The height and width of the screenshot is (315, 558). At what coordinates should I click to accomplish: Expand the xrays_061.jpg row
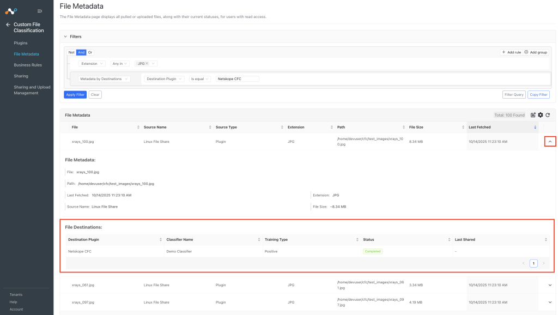[x=550, y=285]
